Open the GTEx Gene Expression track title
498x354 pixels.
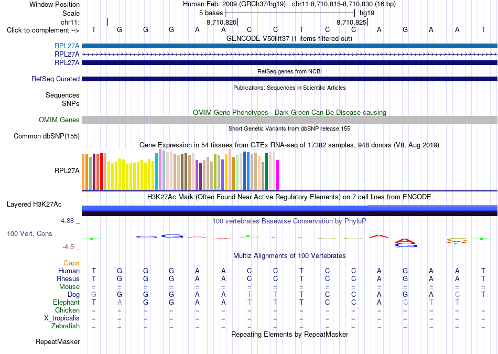click(289, 145)
